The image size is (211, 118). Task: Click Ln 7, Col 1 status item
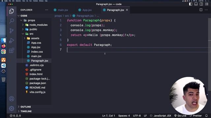(108, 116)
